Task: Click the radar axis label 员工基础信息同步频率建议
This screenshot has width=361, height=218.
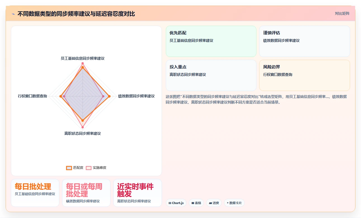Action: coord(82,58)
